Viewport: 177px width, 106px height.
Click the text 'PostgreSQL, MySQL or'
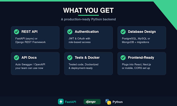(x=136, y=39)
